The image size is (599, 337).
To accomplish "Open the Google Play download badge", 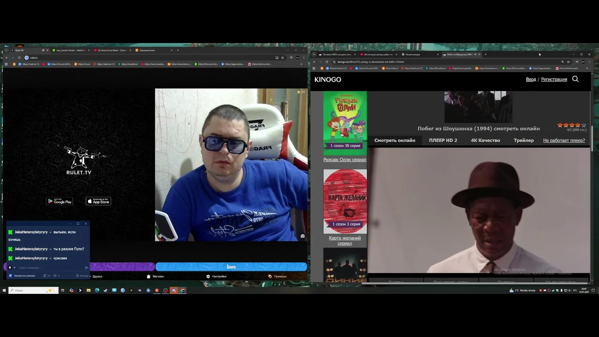I will click(x=59, y=201).
